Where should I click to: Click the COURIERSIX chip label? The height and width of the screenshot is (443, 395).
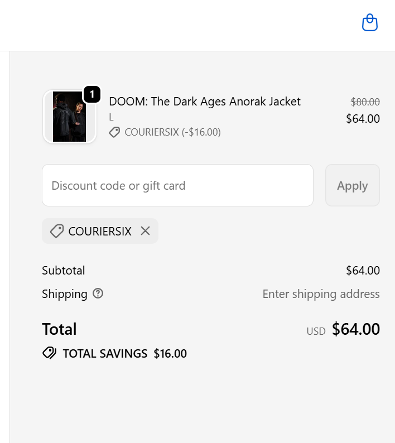[100, 231]
